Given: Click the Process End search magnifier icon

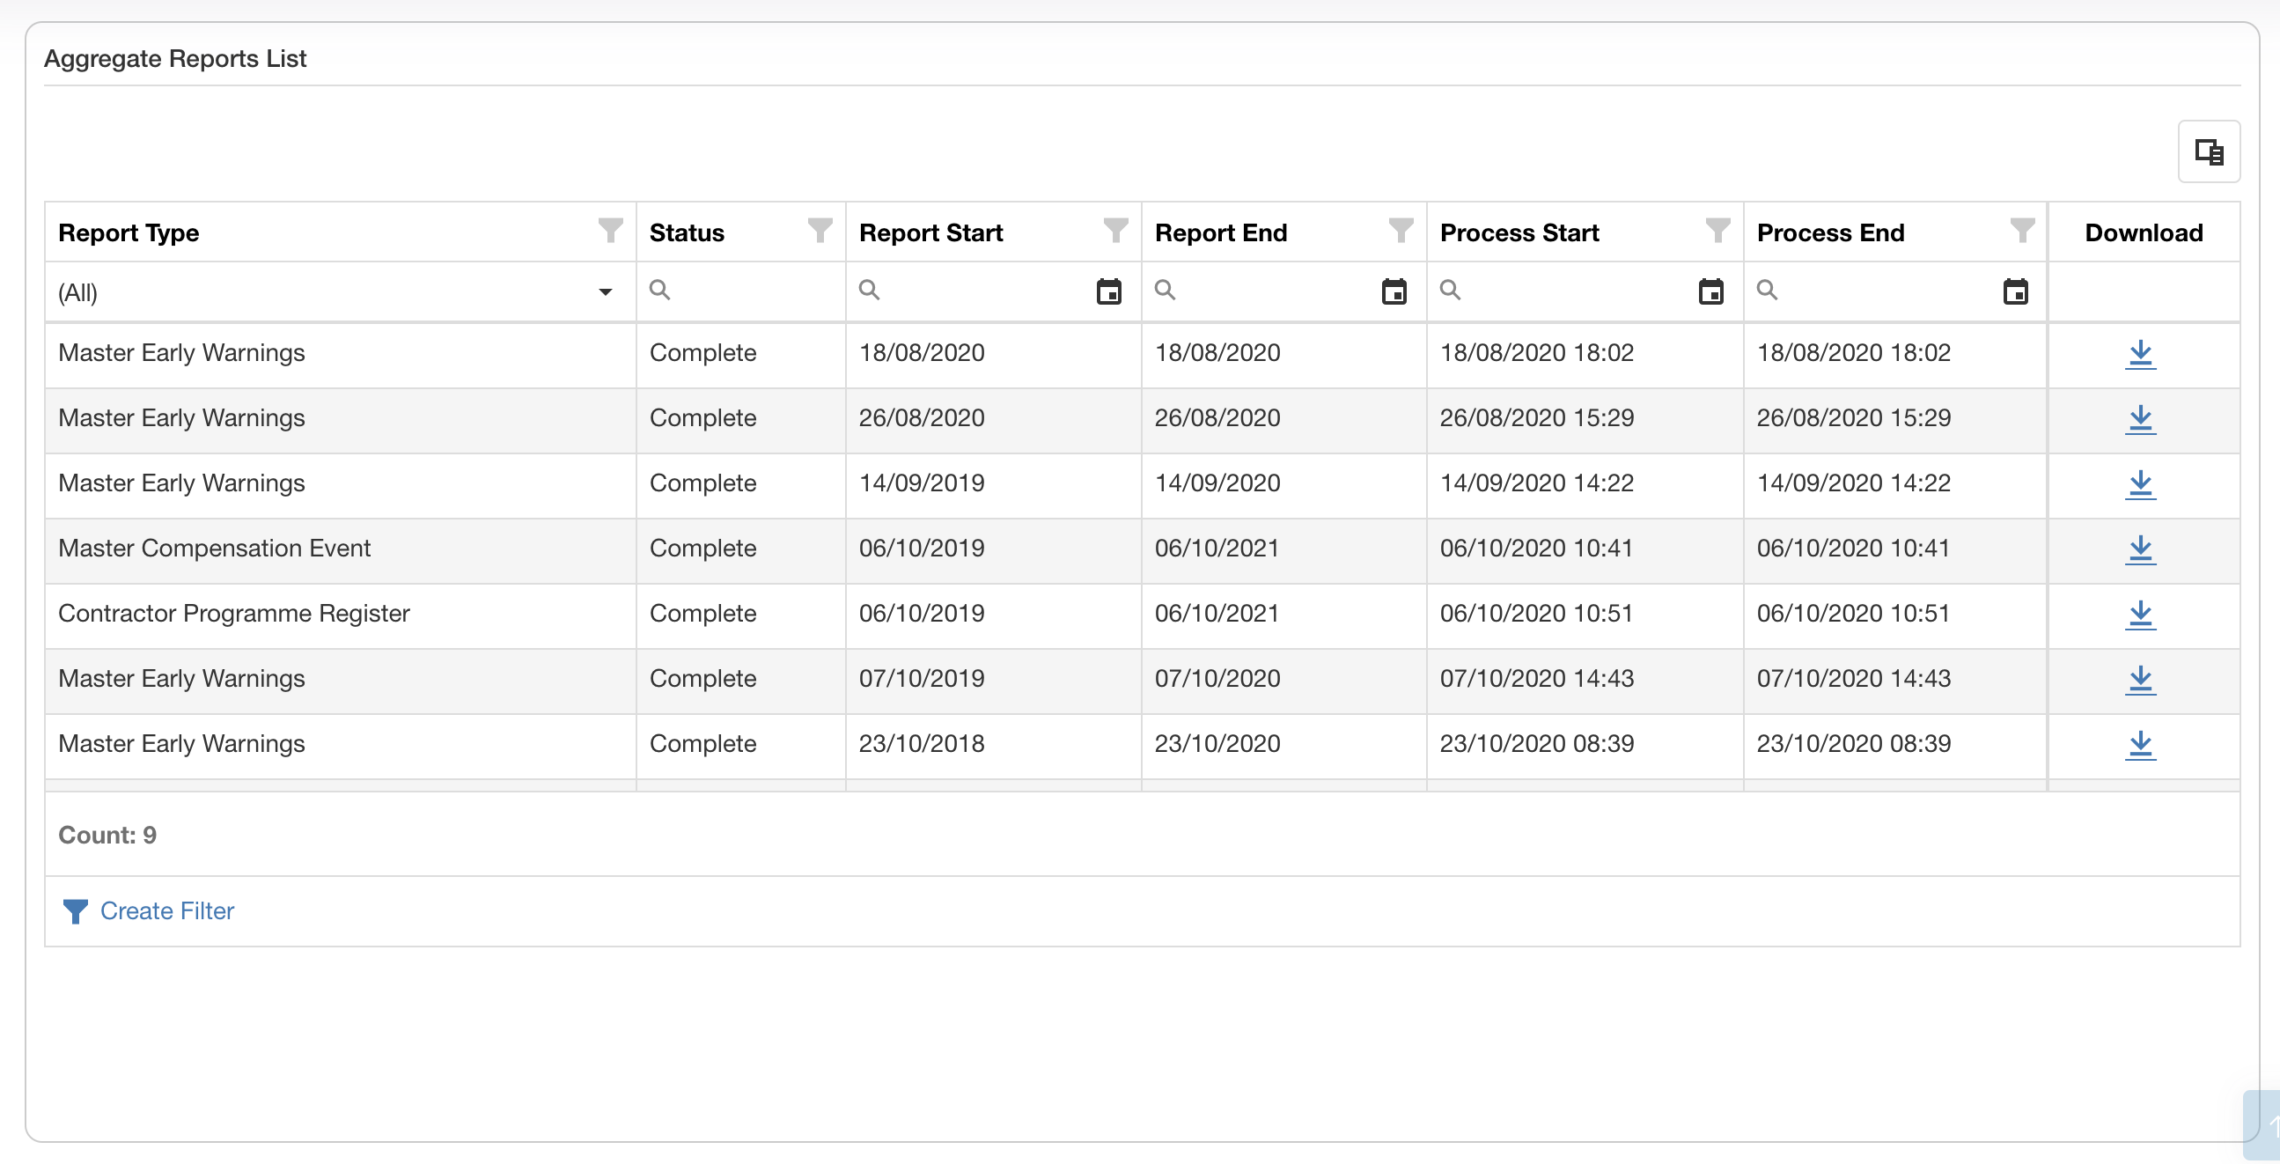Looking at the screenshot, I should [x=1767, y=290].
